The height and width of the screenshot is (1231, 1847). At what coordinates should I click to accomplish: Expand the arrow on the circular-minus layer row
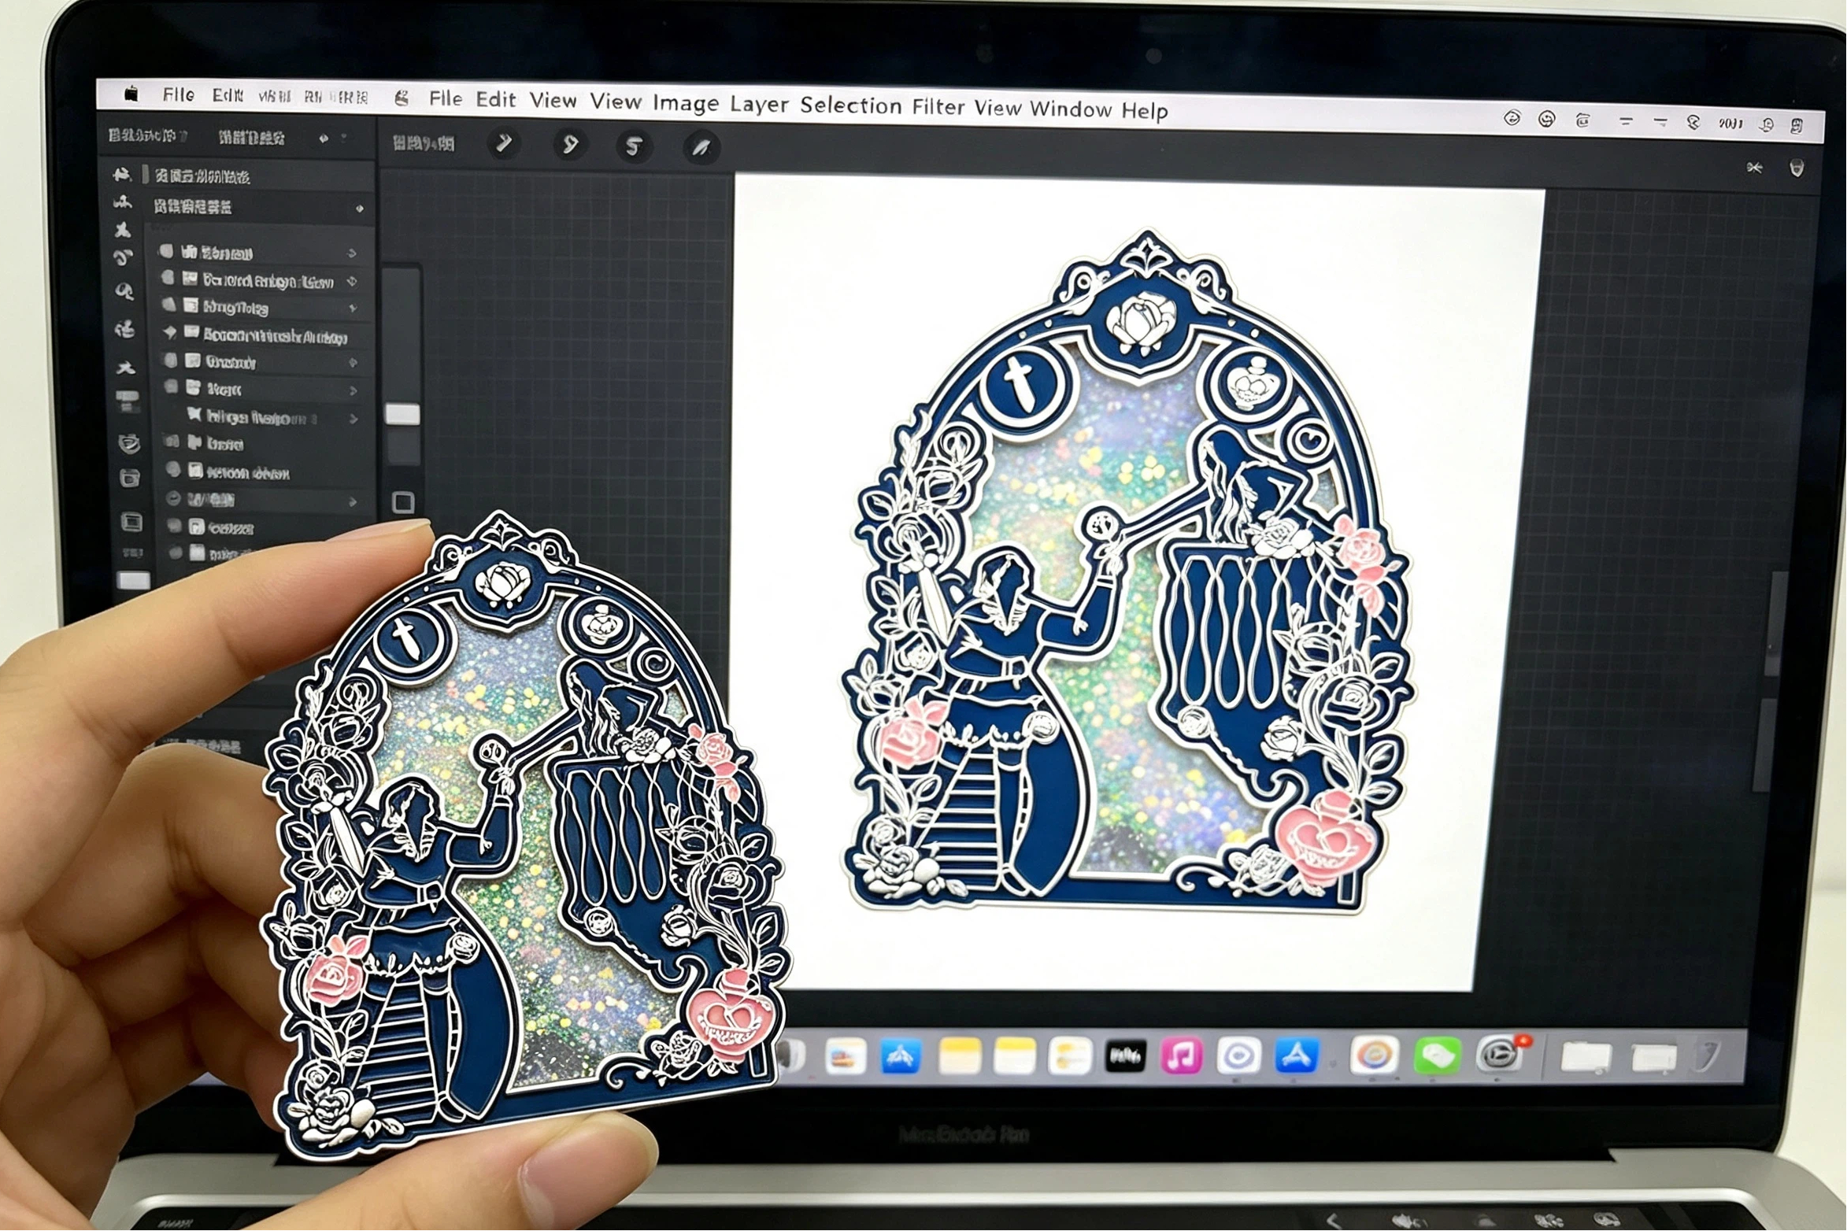tap(353, 501)
